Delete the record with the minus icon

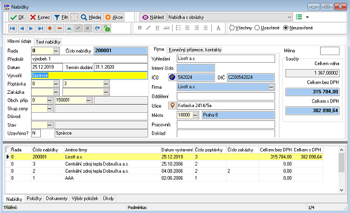pos(60,28)
